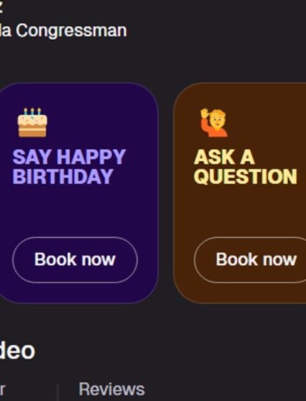
Task: Select the ASK A QUESTION heading
Action: pos(245,167)
